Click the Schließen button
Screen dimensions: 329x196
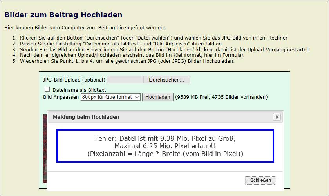(260, 180)
